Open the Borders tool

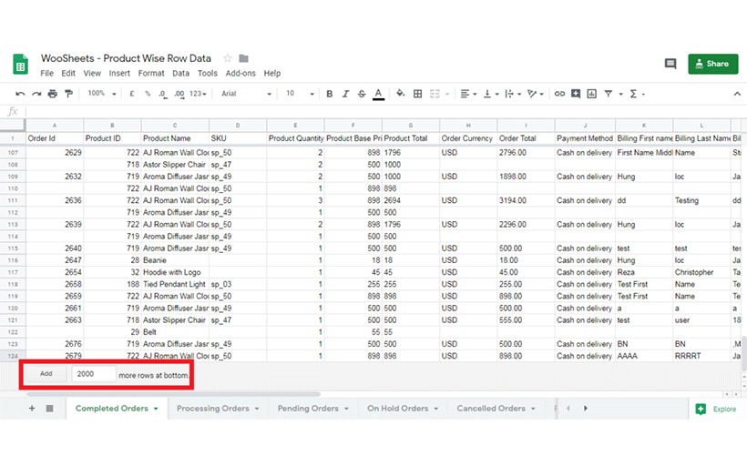click(x=417, y=94)
